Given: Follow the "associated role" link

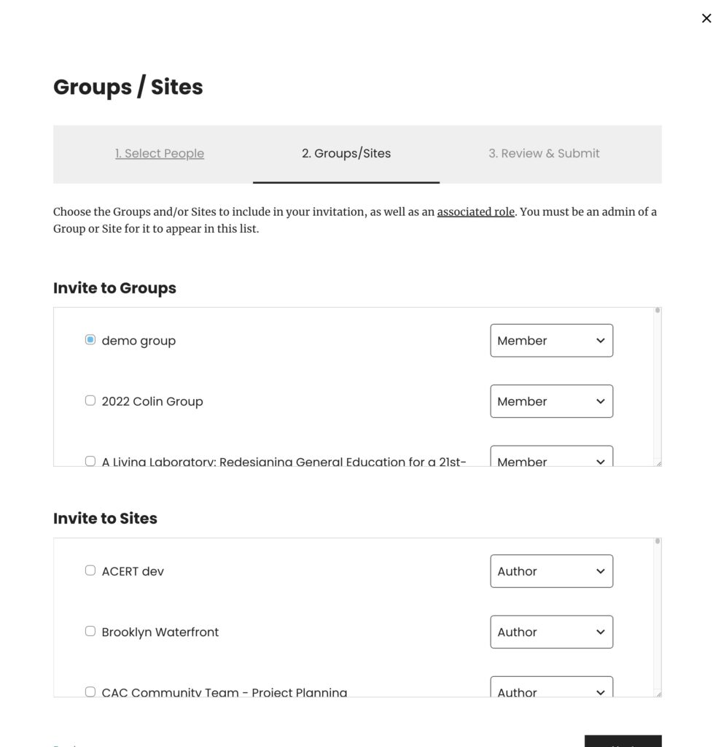Looking at the screenshot, I should 475,212.
